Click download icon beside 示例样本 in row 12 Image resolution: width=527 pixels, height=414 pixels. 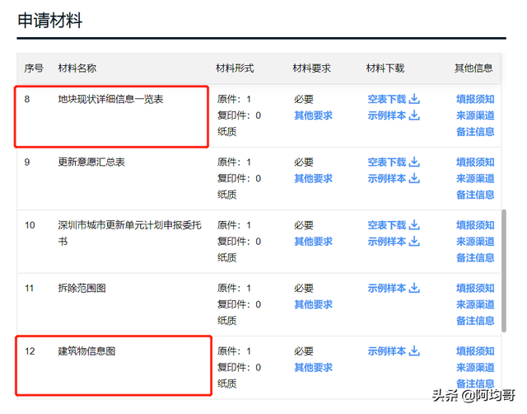414,350
